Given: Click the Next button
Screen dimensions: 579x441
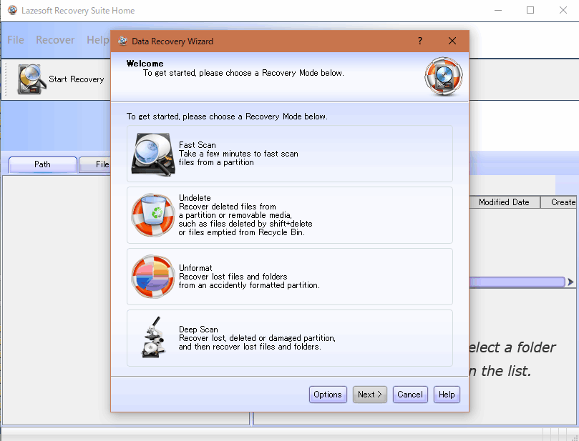Looking at the screenshot, I should [x=369, y=395].
